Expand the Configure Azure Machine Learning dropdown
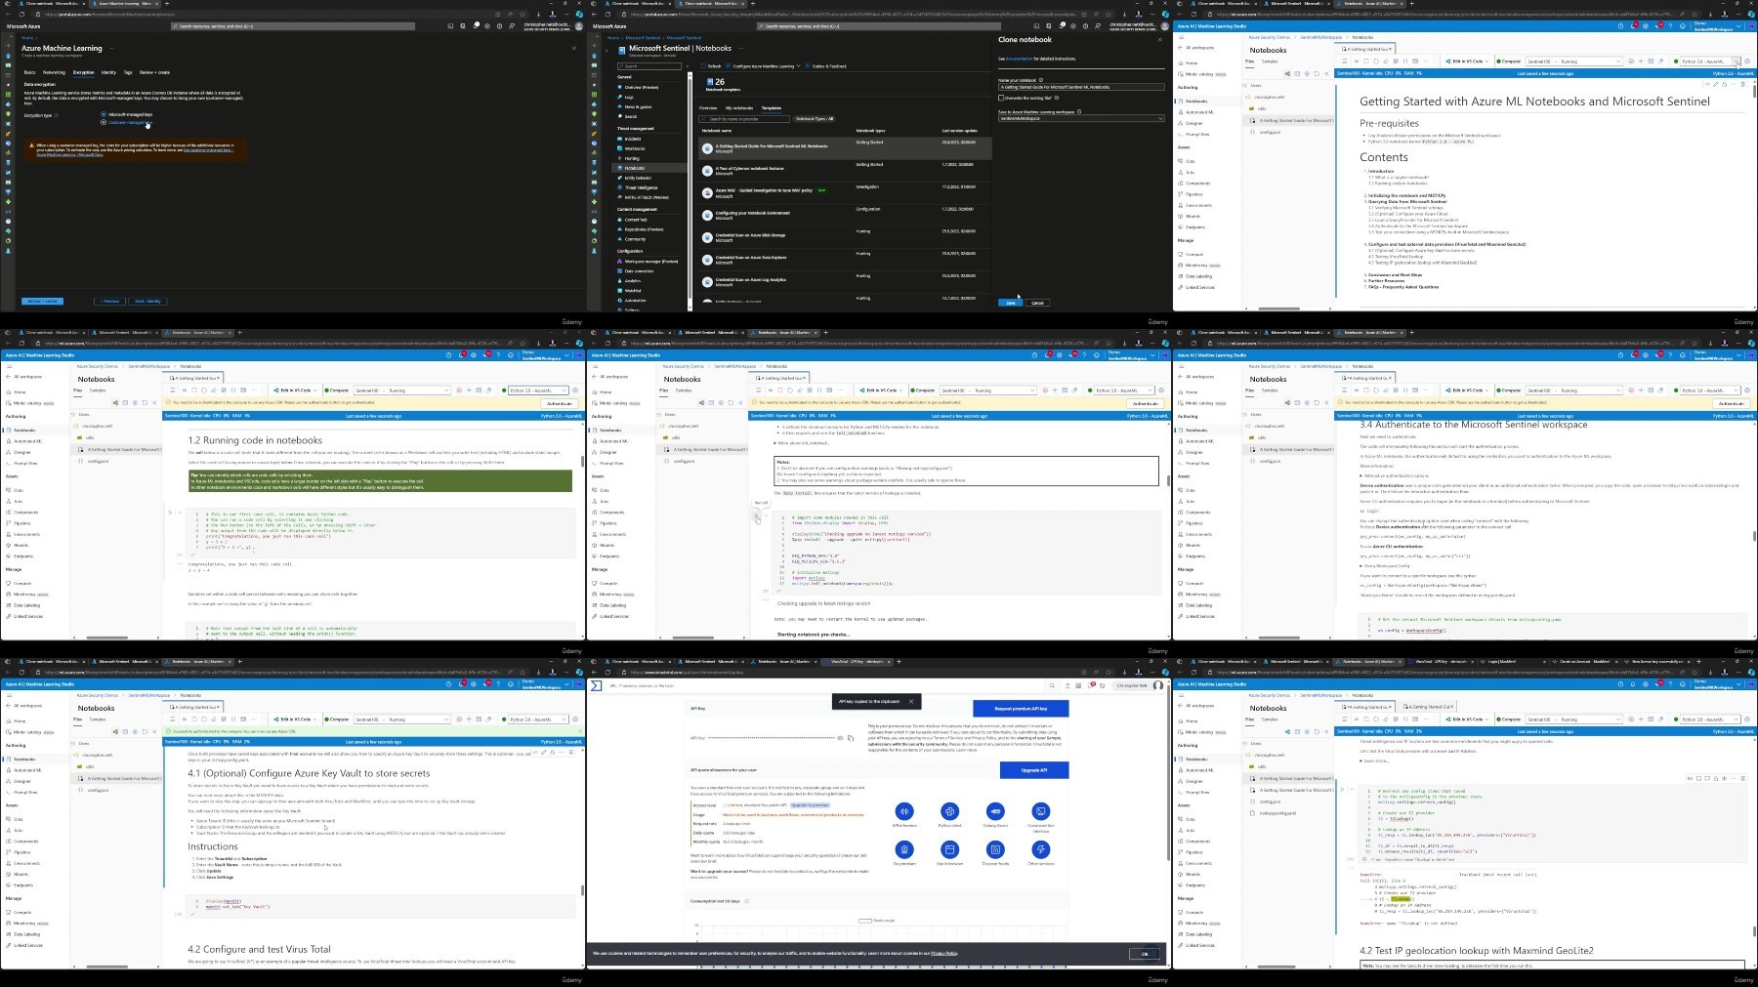Image resolution: width=1758 pixels, height=987 pixels. 764,66
